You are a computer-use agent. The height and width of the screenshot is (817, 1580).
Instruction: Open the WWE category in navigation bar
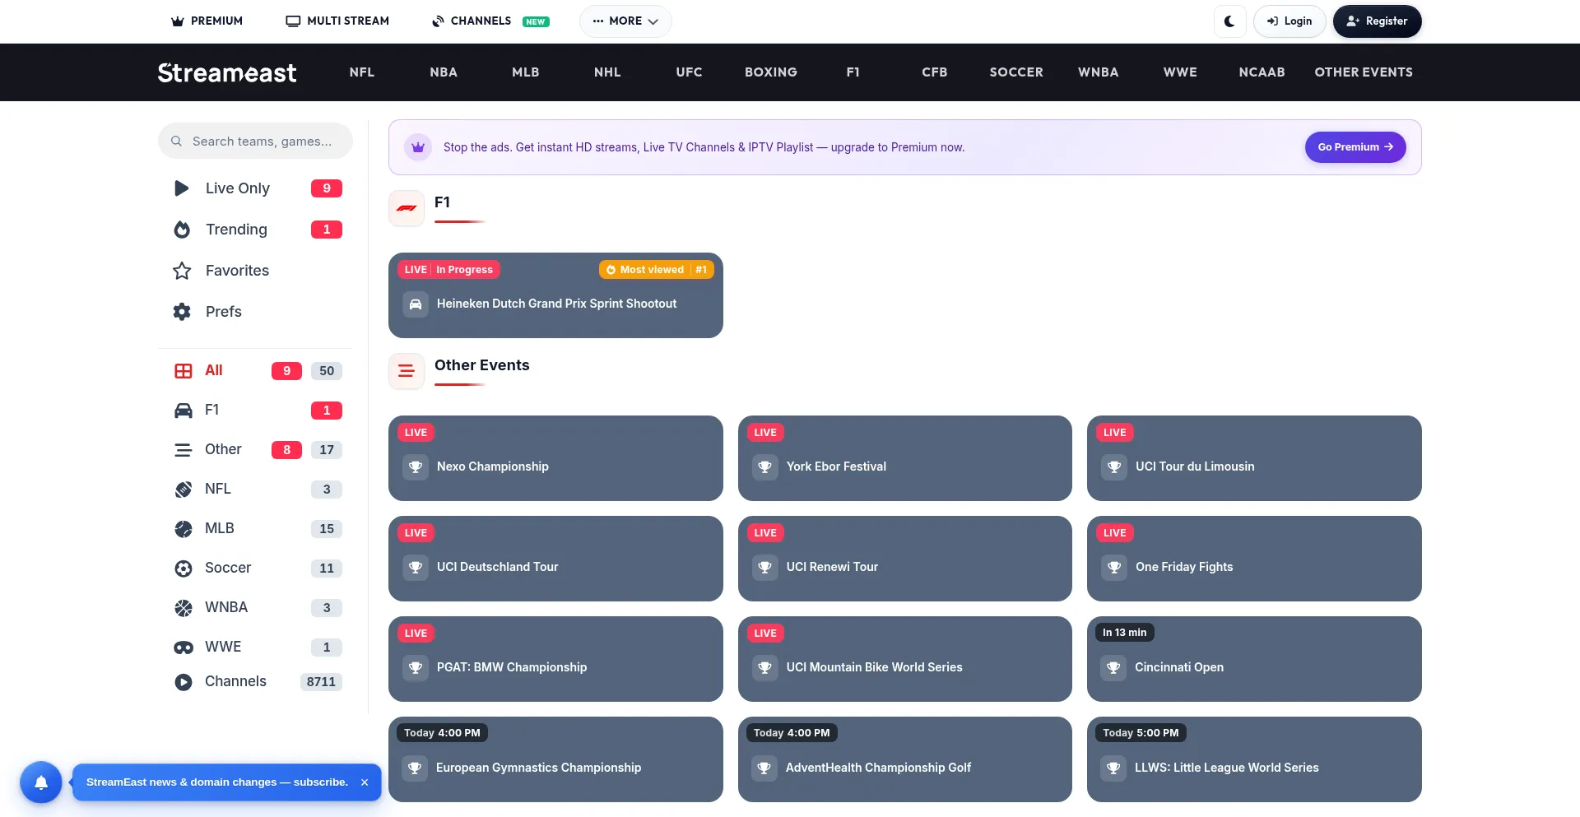click(x=1180, y=72)
